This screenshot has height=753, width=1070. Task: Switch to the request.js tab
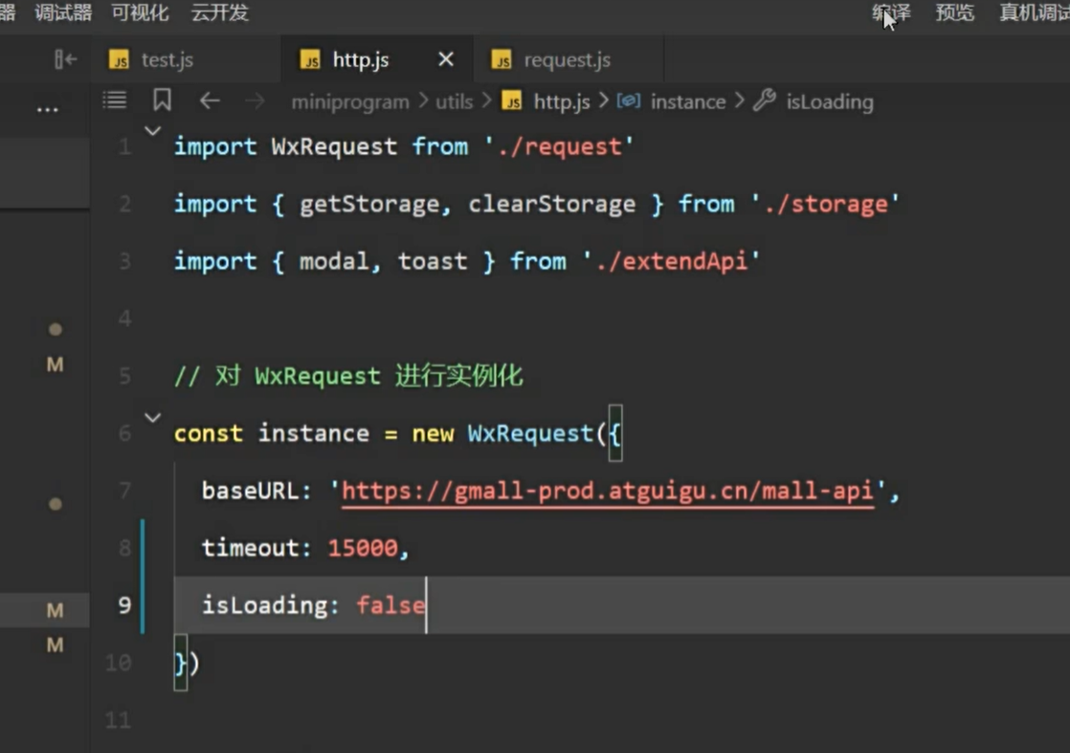point(567,60)
